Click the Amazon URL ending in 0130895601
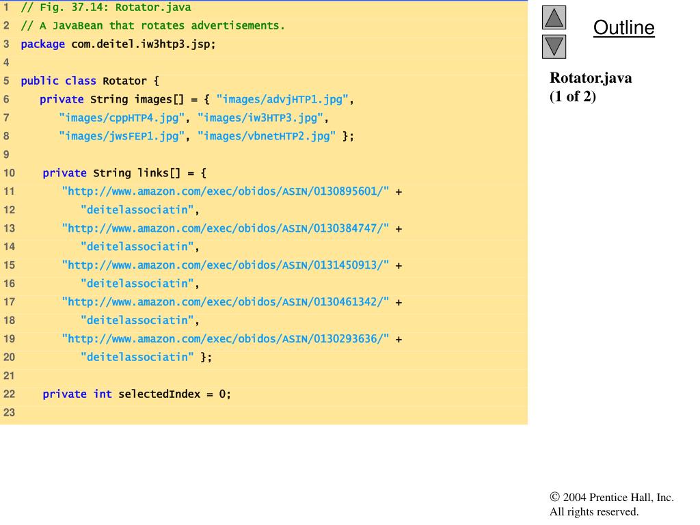Viewport: 700px width, 525px height. [x=226, y=191]
